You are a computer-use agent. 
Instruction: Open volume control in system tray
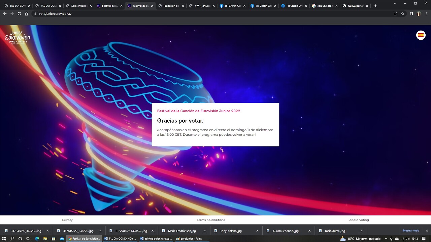pos(408,239)
